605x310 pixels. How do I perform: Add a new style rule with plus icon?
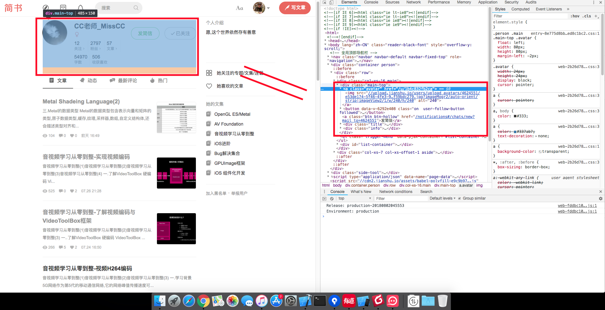(x=596, y=16)
